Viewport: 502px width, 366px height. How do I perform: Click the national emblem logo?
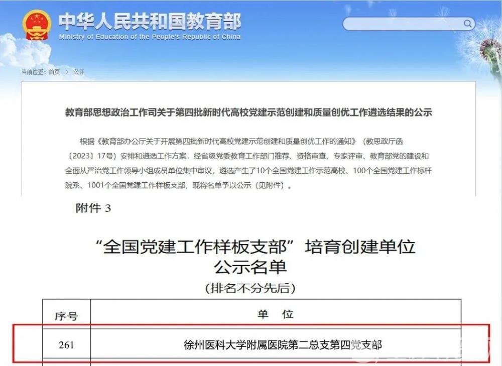(37, 24)
